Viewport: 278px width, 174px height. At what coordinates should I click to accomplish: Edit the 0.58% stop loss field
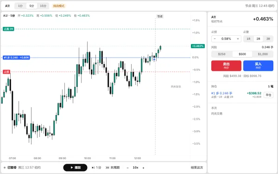[226, 39]
